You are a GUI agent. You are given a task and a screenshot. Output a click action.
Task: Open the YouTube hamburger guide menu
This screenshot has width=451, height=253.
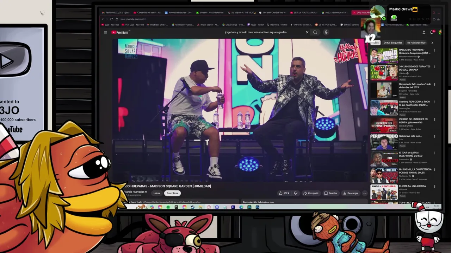click(105, 32)
